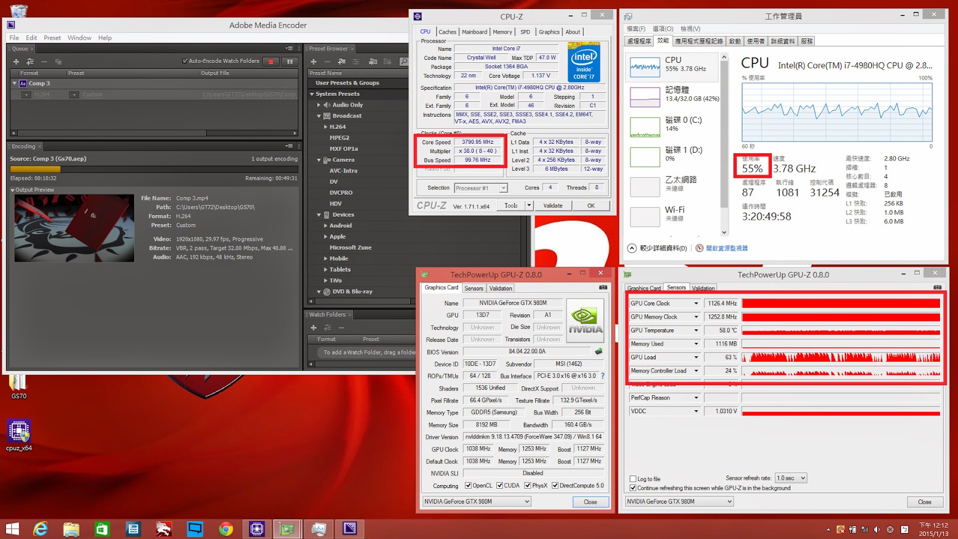Screen dimensions: 958x539
Task: Open the Preset menu in Media Encoder
Action: 52,38
